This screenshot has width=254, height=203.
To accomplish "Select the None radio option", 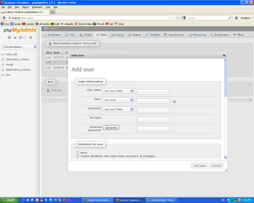I will click(78, 152).
